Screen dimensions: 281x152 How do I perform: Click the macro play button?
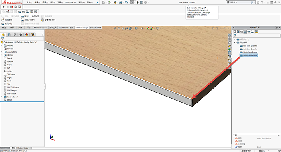click(4, 7)
